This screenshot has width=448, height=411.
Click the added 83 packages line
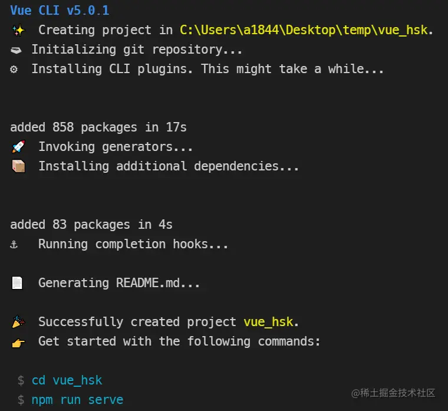coord(91,225)
